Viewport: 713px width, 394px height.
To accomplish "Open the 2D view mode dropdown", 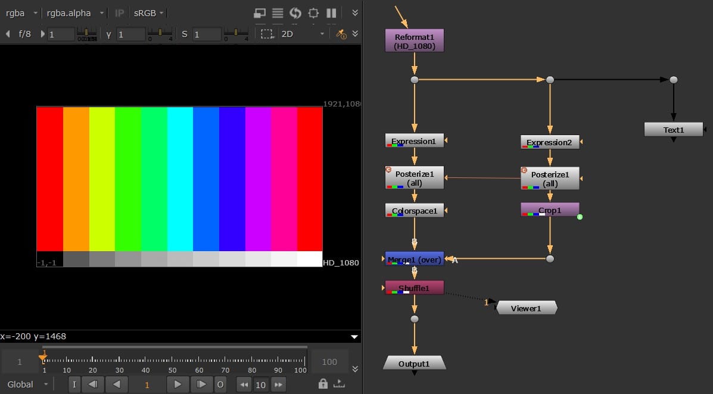I will (x=302, y=34).
